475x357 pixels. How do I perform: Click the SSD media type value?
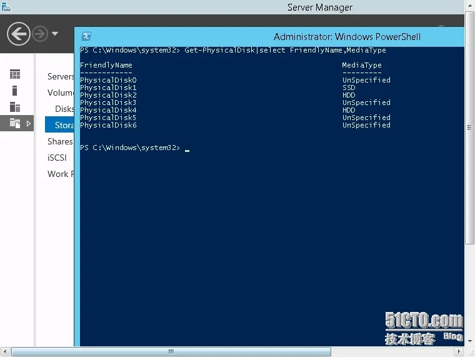click(x=349, y=88)
